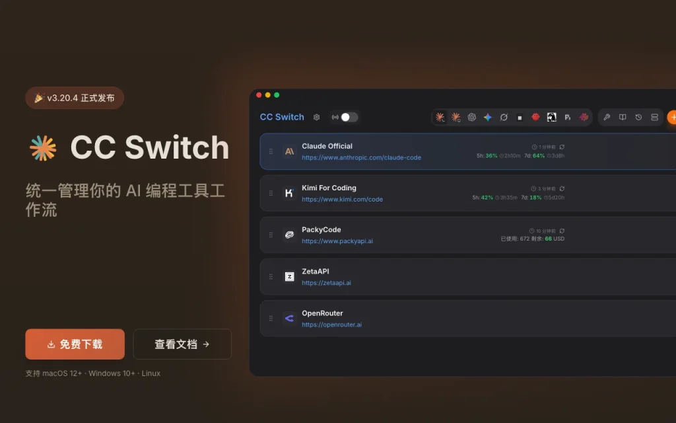Click the large CC Switch hero heading
The height and width of the screenshot is (423, 676).
[150, 147]
